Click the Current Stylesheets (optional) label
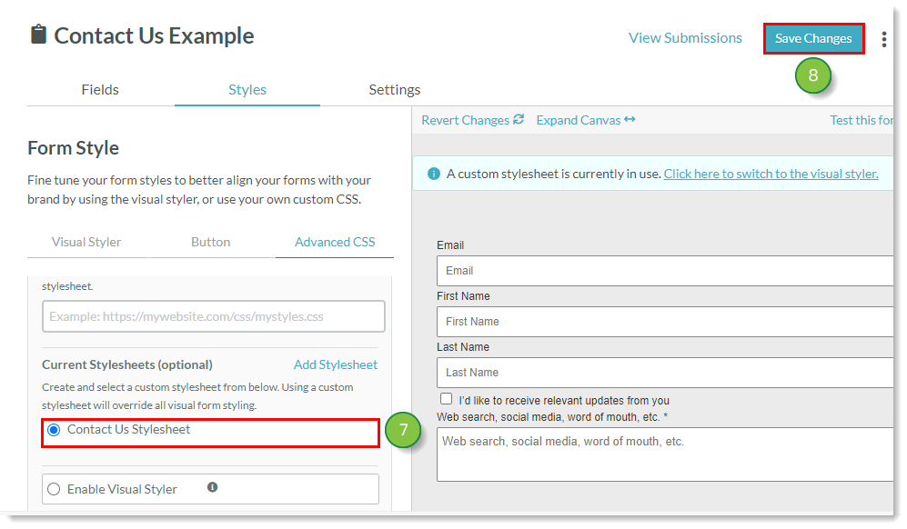The image size is (907, 529). (127, 364)
